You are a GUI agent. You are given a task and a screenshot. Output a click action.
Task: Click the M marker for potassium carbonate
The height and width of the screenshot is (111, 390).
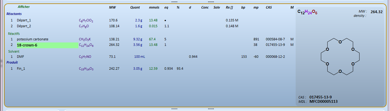tap(292, 39)
